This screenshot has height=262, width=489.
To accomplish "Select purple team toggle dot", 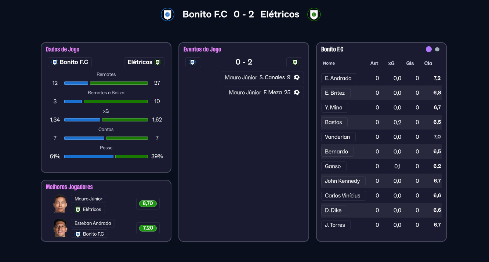I will click(x=428, y=49).
